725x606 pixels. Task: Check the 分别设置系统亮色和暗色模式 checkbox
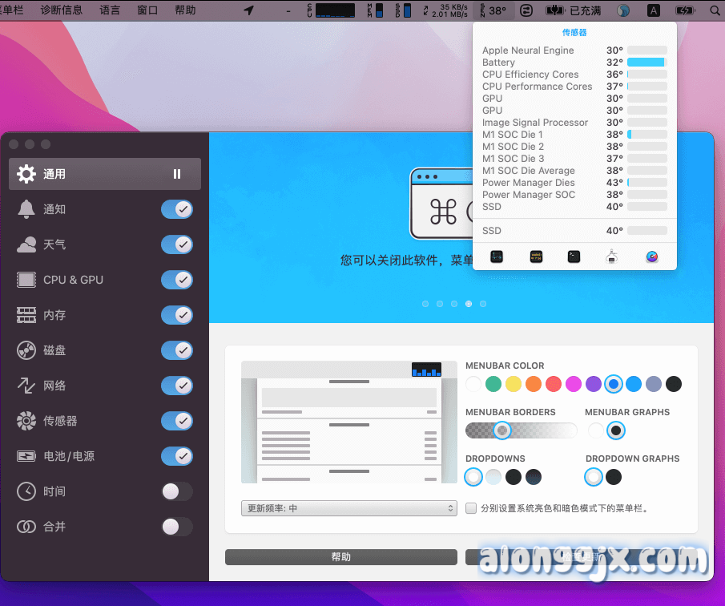click(x=471, y=508)
